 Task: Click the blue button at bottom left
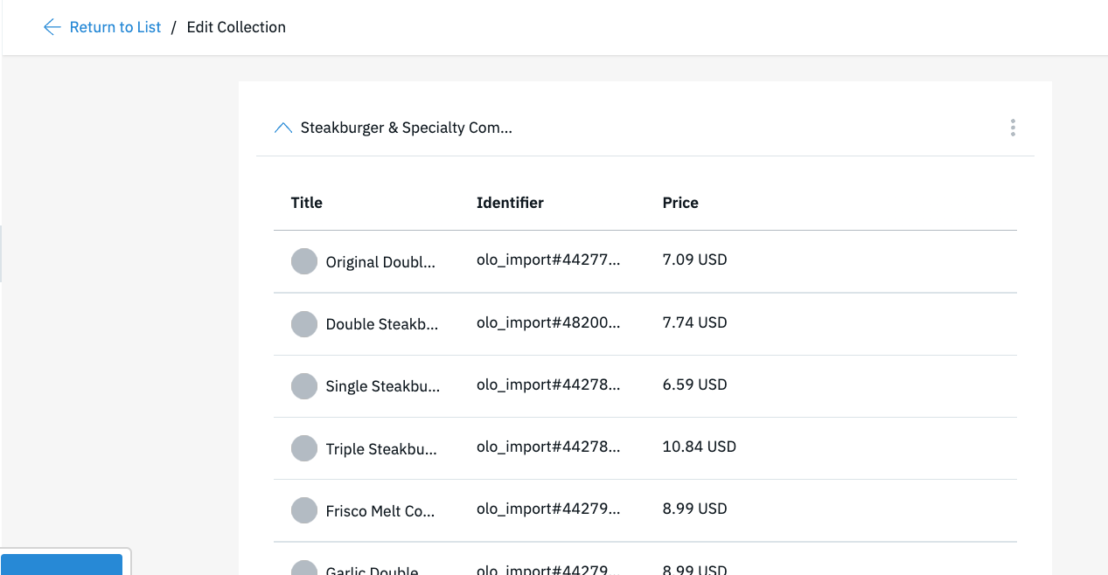[61, 565]
